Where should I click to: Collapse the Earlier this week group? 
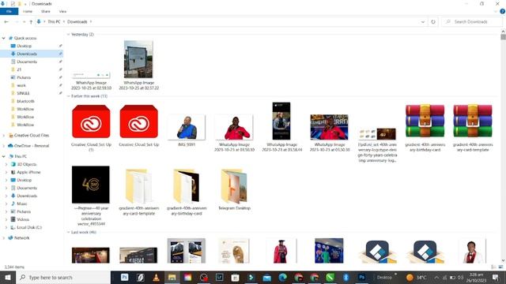pyautogui.click(x=69, y=96)
